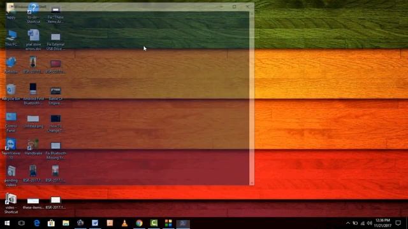This screenshot has height=229, width=408.
Task: Open the Windows Start menu
Action: tap(7, 223)
